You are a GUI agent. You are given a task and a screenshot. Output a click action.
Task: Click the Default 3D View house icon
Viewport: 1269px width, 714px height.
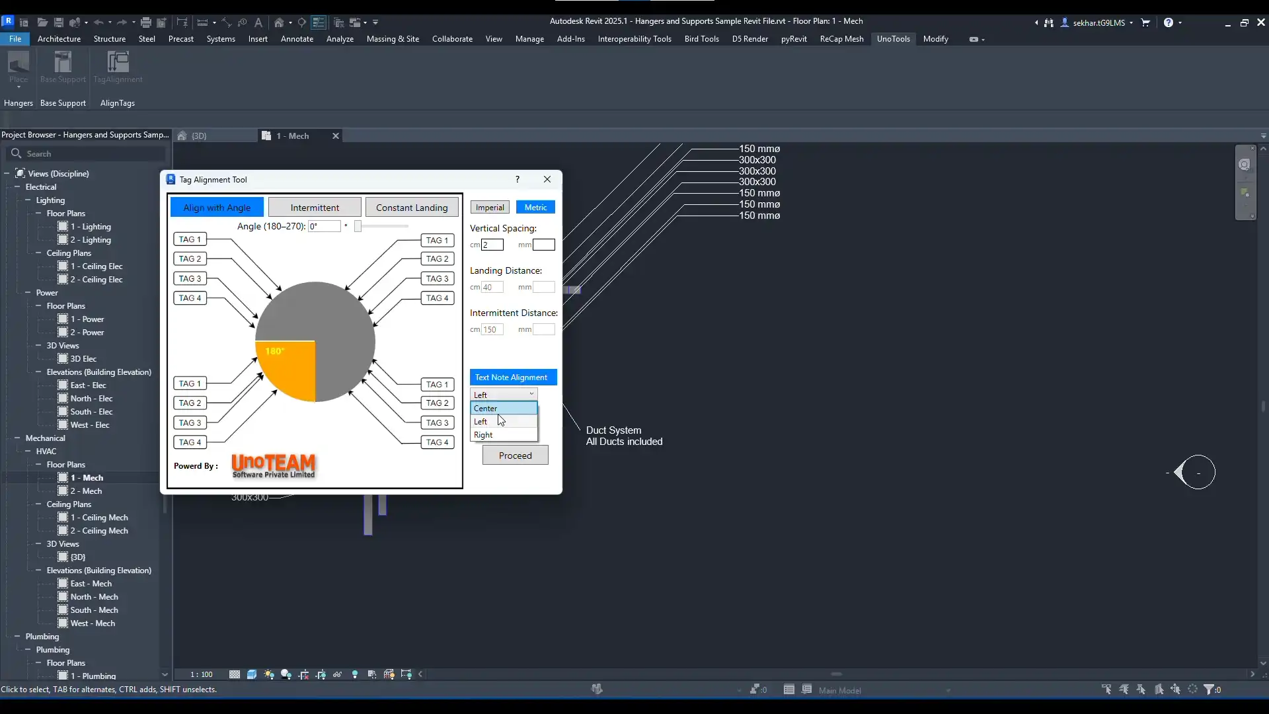pyautogui.click(x=279, y=22)
